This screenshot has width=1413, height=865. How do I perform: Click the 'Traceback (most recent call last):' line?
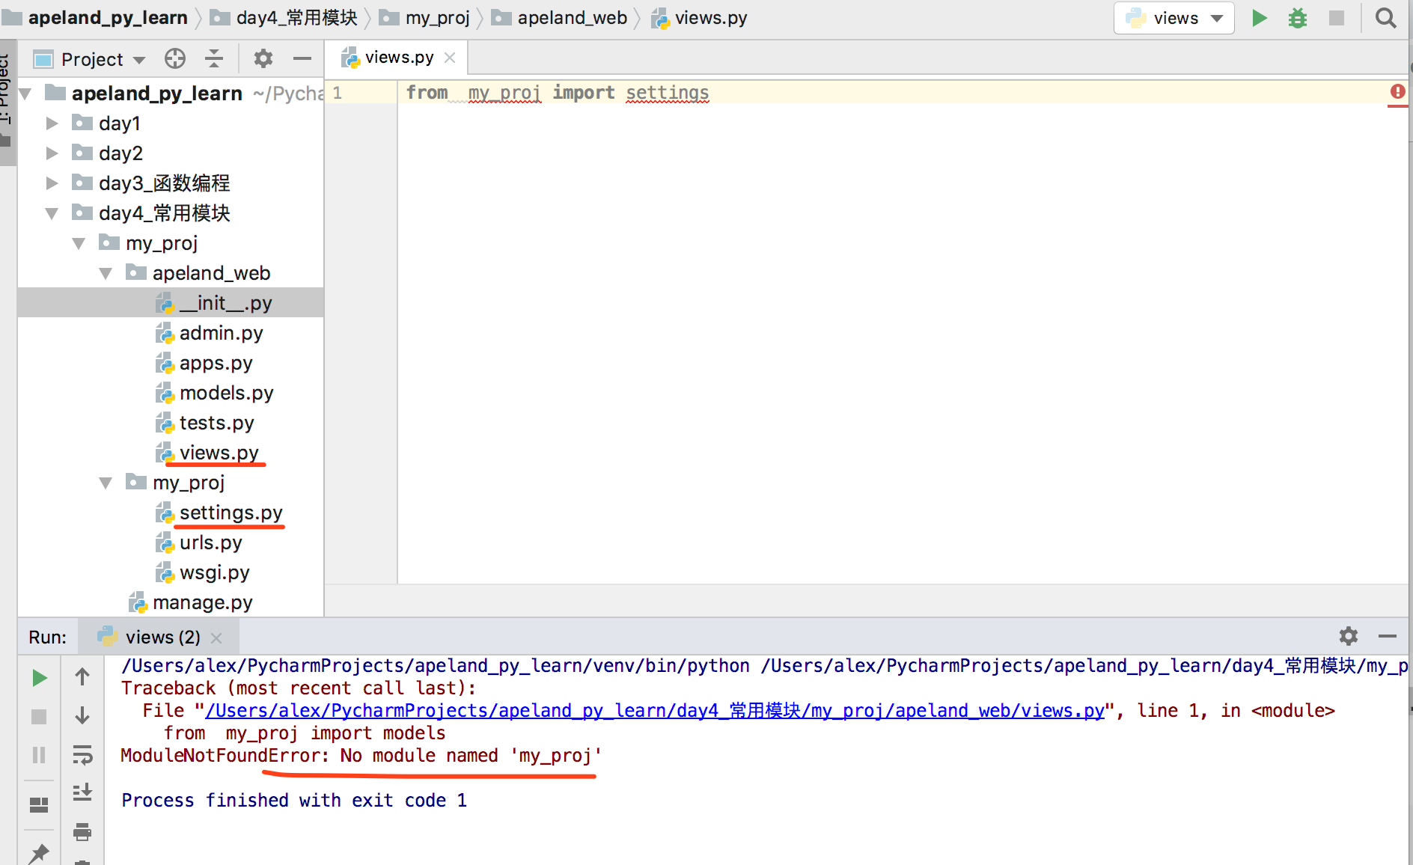point(299,688)
